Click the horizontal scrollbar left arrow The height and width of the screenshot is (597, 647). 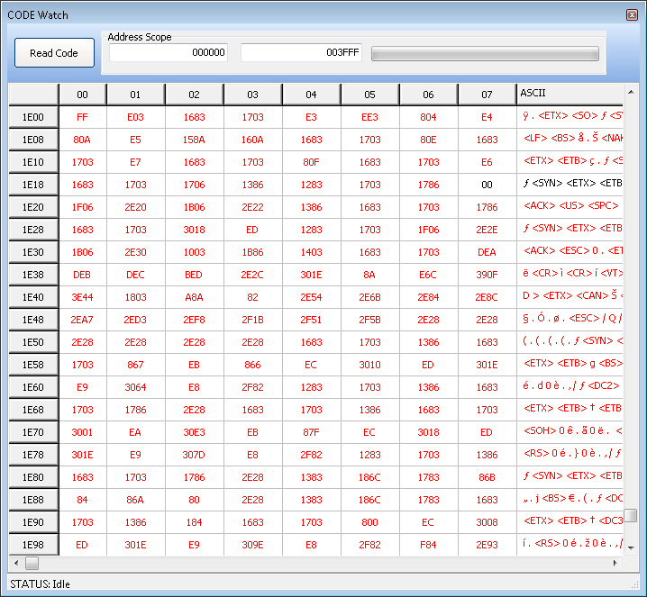tap(16, 563)
